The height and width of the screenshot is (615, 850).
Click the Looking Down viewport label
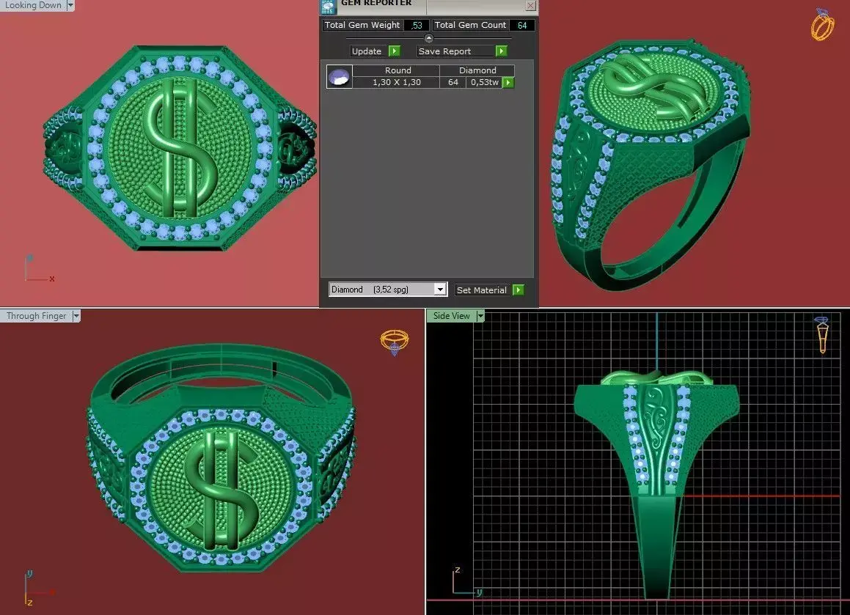click(33, 5)
